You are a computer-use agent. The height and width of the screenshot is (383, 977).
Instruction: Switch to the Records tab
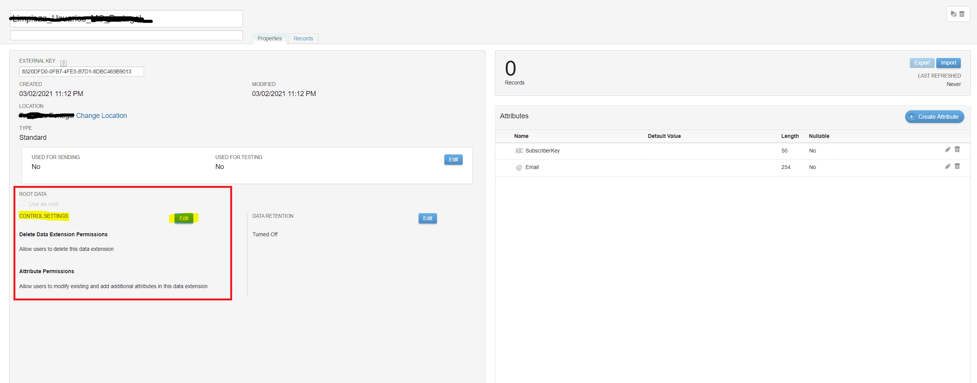(x=303, y=38)
